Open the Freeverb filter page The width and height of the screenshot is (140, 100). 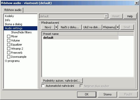(17, 53)
